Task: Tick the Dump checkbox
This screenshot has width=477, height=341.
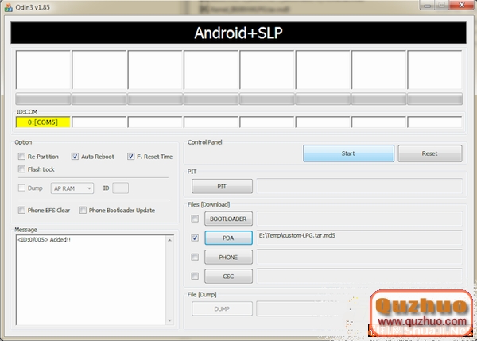Action: tap(21, 188)
